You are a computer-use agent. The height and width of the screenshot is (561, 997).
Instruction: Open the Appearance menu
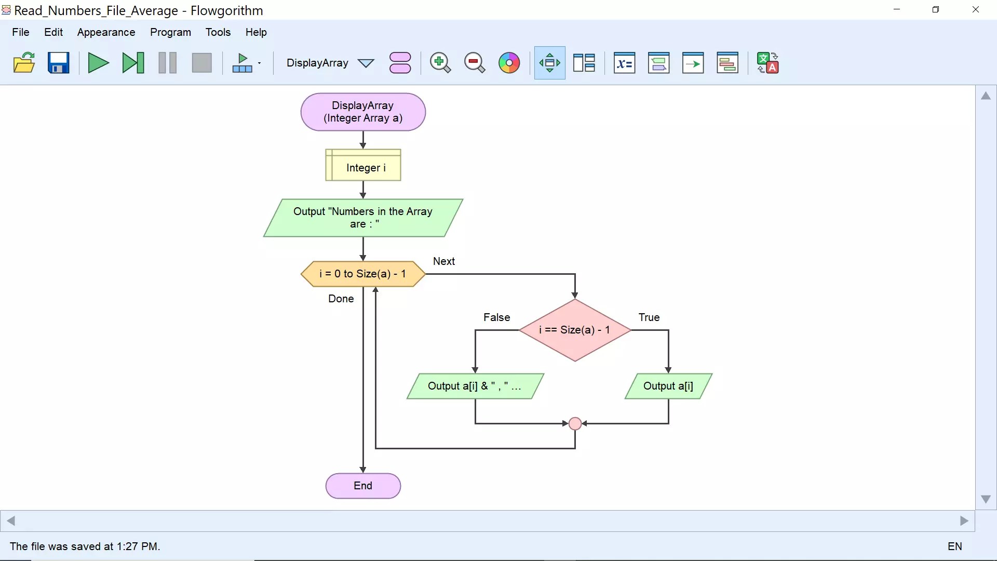(106, 32)
